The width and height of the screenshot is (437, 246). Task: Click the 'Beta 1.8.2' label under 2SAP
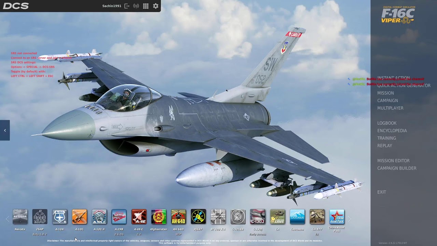[40, 234]
